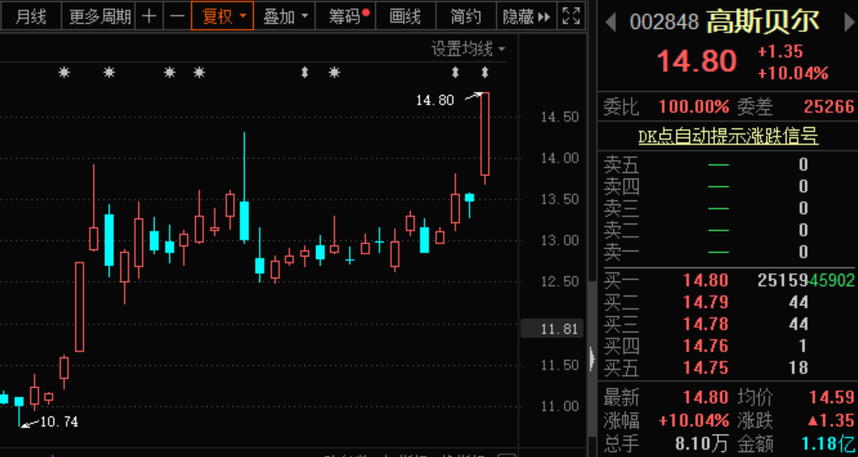Click 买二 bid price 14.79

pyautogui.click(x=705, y=303)
